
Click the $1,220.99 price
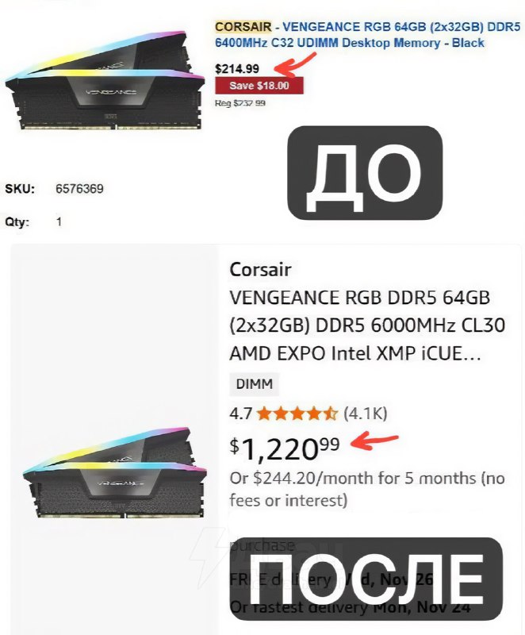(285, 448)
